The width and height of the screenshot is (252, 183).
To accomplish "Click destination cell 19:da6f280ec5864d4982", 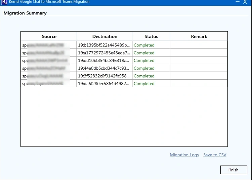I will pos(104,84).
